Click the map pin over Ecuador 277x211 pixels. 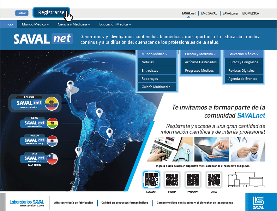(x=71, y=85)
